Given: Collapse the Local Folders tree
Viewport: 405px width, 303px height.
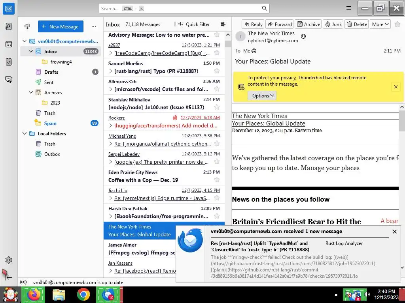Looking at the screenshot, I should pos(25,133).
